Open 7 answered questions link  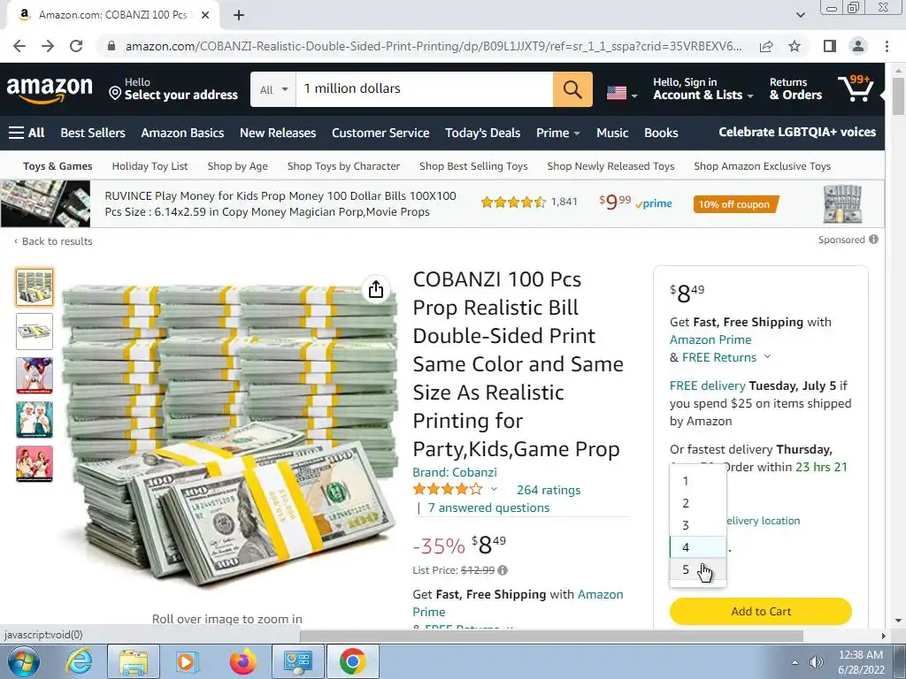tap(488, 508)
